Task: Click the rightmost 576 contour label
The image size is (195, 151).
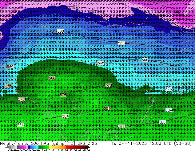Action: coord(169,89)
